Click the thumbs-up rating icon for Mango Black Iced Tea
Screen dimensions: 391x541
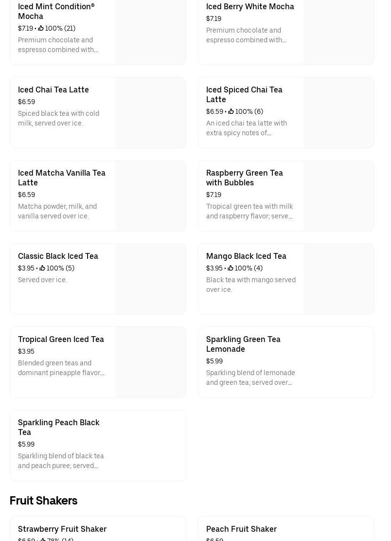[x=231, y=268]
